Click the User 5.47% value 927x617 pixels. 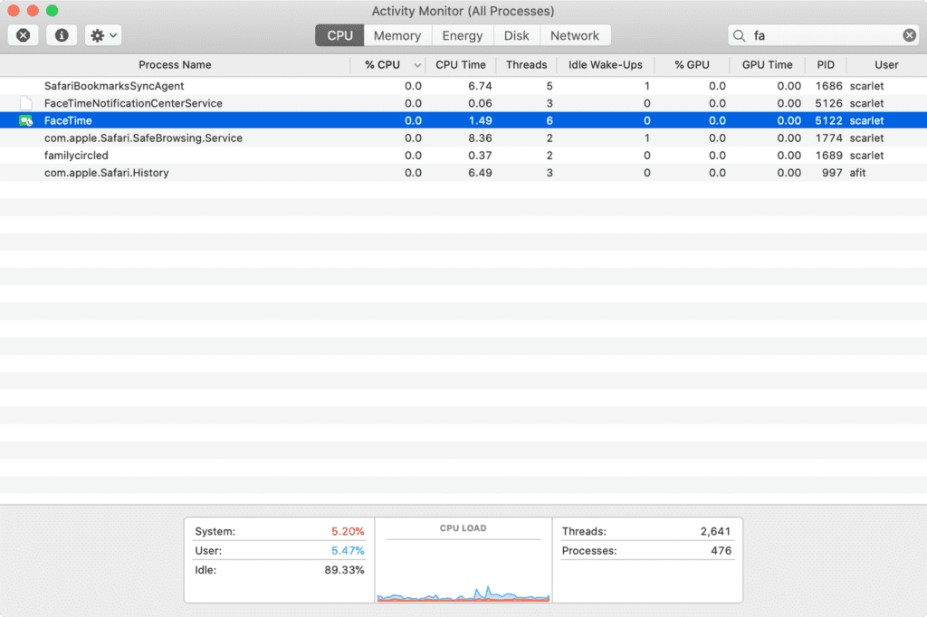click(348, 551)
